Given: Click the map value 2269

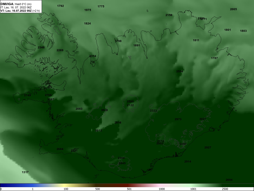Looking at the screenshot, I should tap(60, 50).
